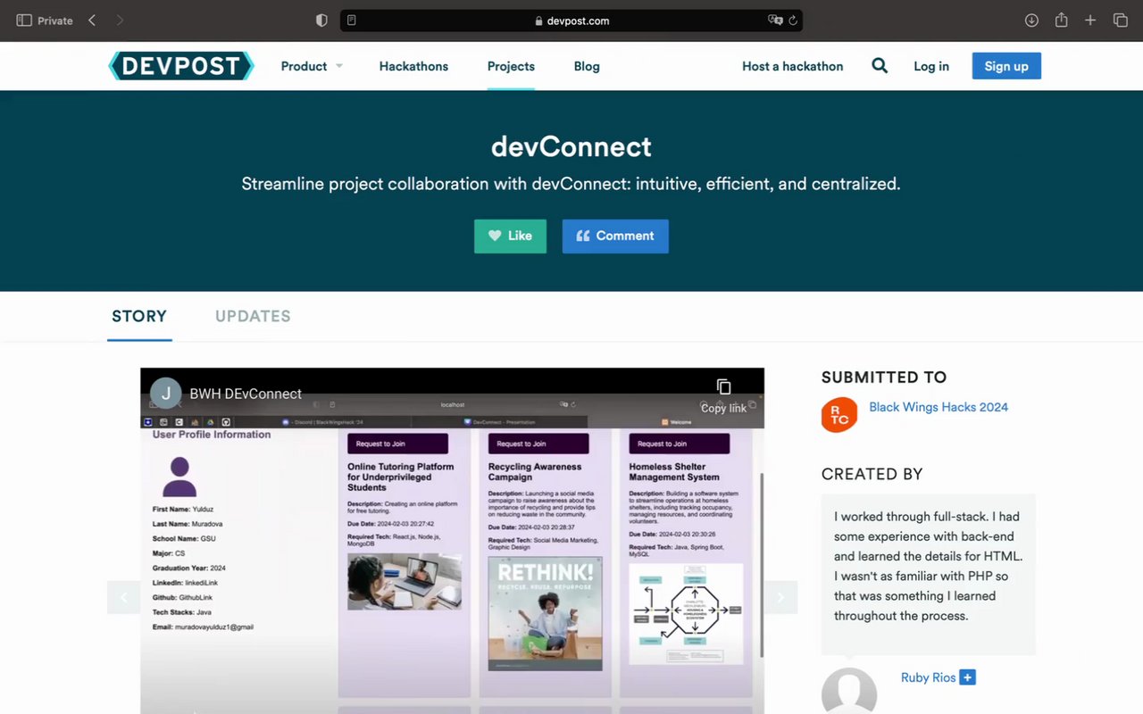This screenshot has width=1143, height=714.
Task: Switch to the UPDATES tab
Action: pyautogui.click(x=253, y=316)
